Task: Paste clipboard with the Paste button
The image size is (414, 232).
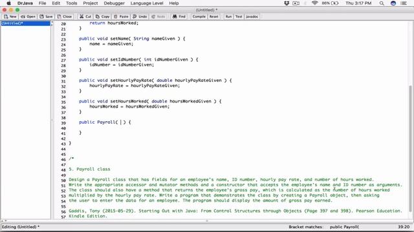Action: (x=121, y=17)
